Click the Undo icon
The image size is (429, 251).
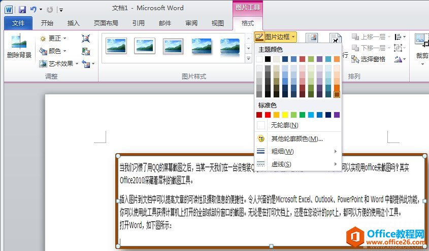tap(33, 10)
